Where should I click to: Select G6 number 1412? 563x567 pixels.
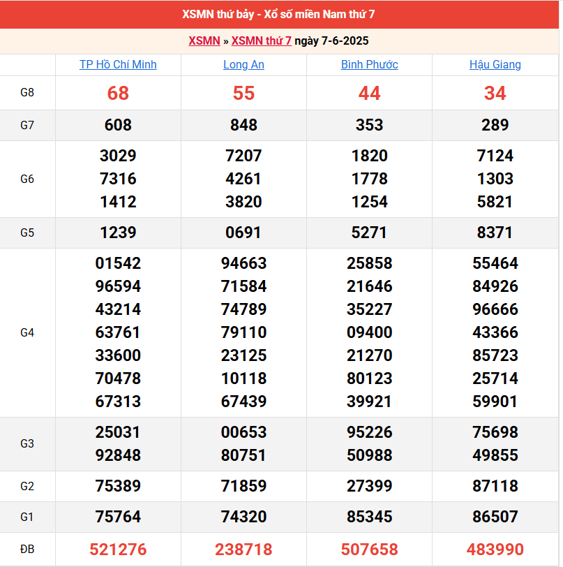point(118,202)
